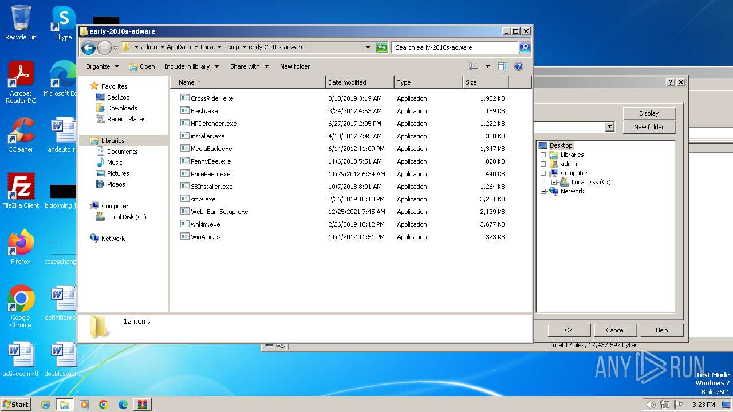Open recent pages dropdown arrow
Image resolution: width=733 pixels, height=412 pixels.
(115, 47)
